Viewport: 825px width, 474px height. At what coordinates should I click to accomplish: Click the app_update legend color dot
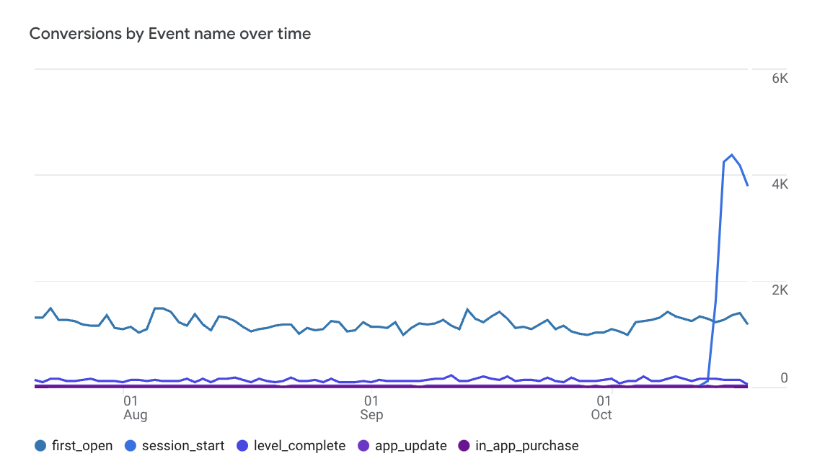click(x=364, y=446)
